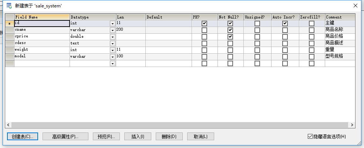This screenshot has height=148, width=364.
Task: Open datatype dropdown for cname row
Action: pos(112,30)
